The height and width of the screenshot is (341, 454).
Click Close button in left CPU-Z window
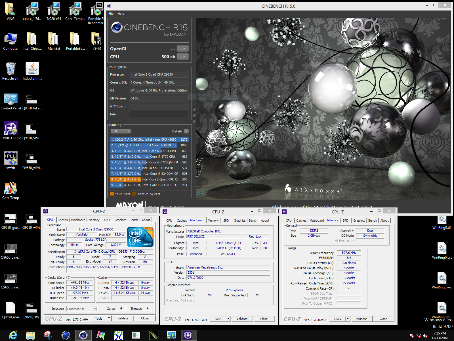pos(145,318)
